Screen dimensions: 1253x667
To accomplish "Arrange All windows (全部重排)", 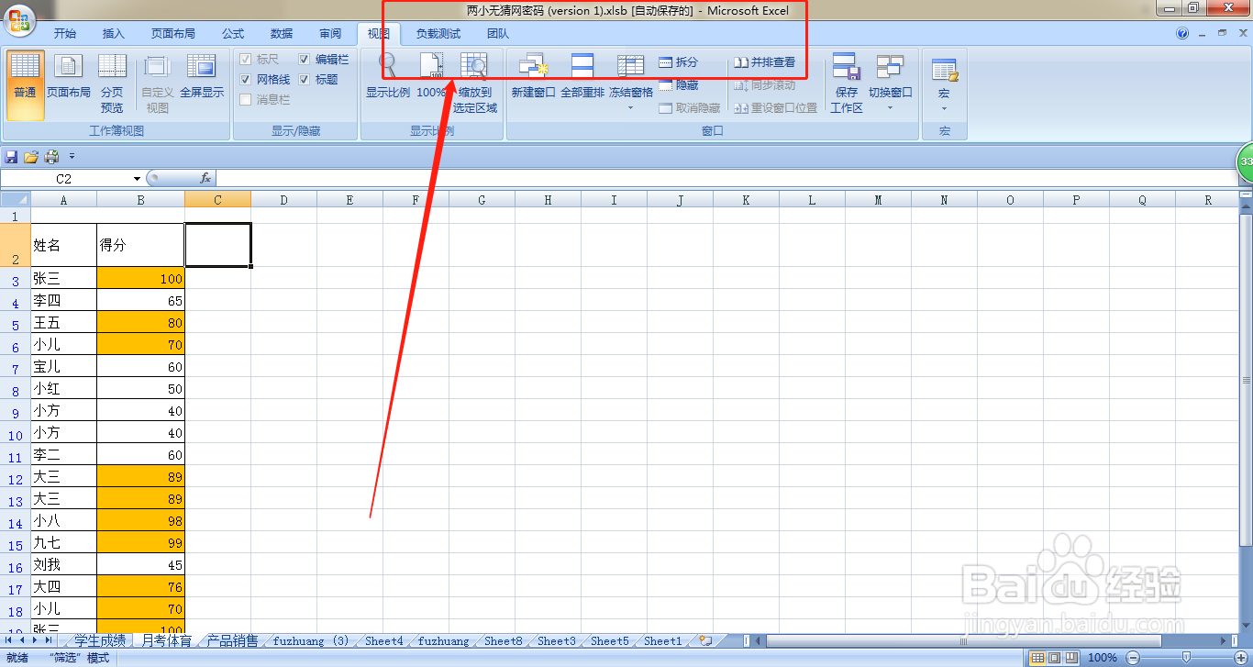I will pos(582,77).
